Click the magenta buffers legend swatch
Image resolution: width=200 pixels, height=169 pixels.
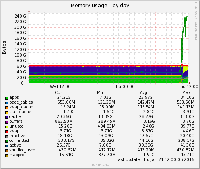coord(6,122)
